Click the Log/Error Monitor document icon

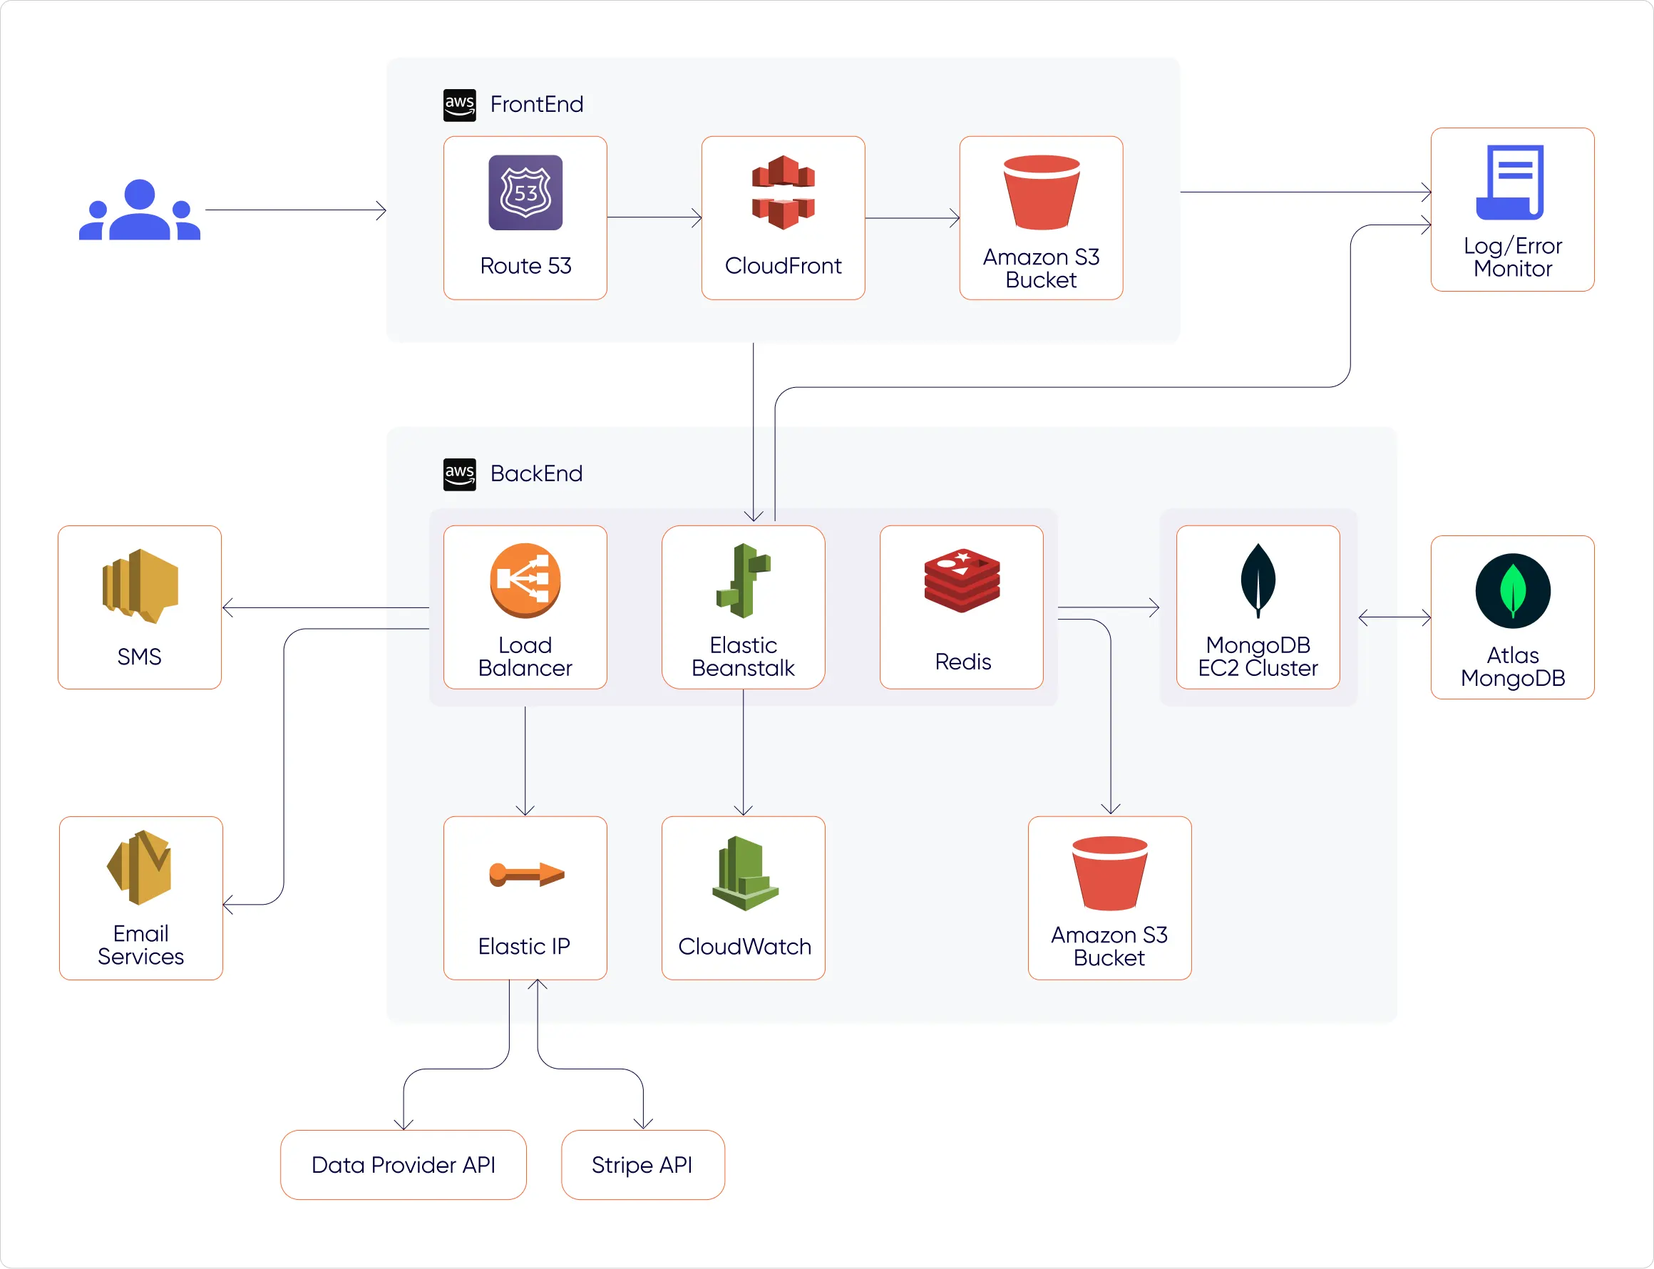click(x=1511, y=182)
